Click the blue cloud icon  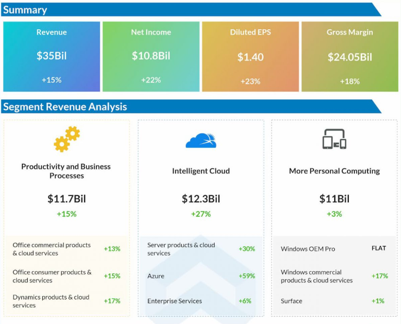(x=201, y=141)
